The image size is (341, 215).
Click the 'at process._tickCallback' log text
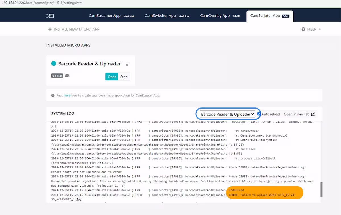(x=255, y=158)
